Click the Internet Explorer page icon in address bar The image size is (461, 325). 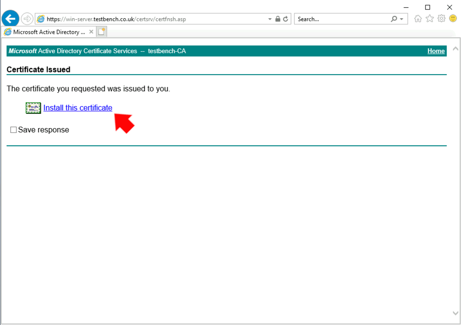pos(41,19)
